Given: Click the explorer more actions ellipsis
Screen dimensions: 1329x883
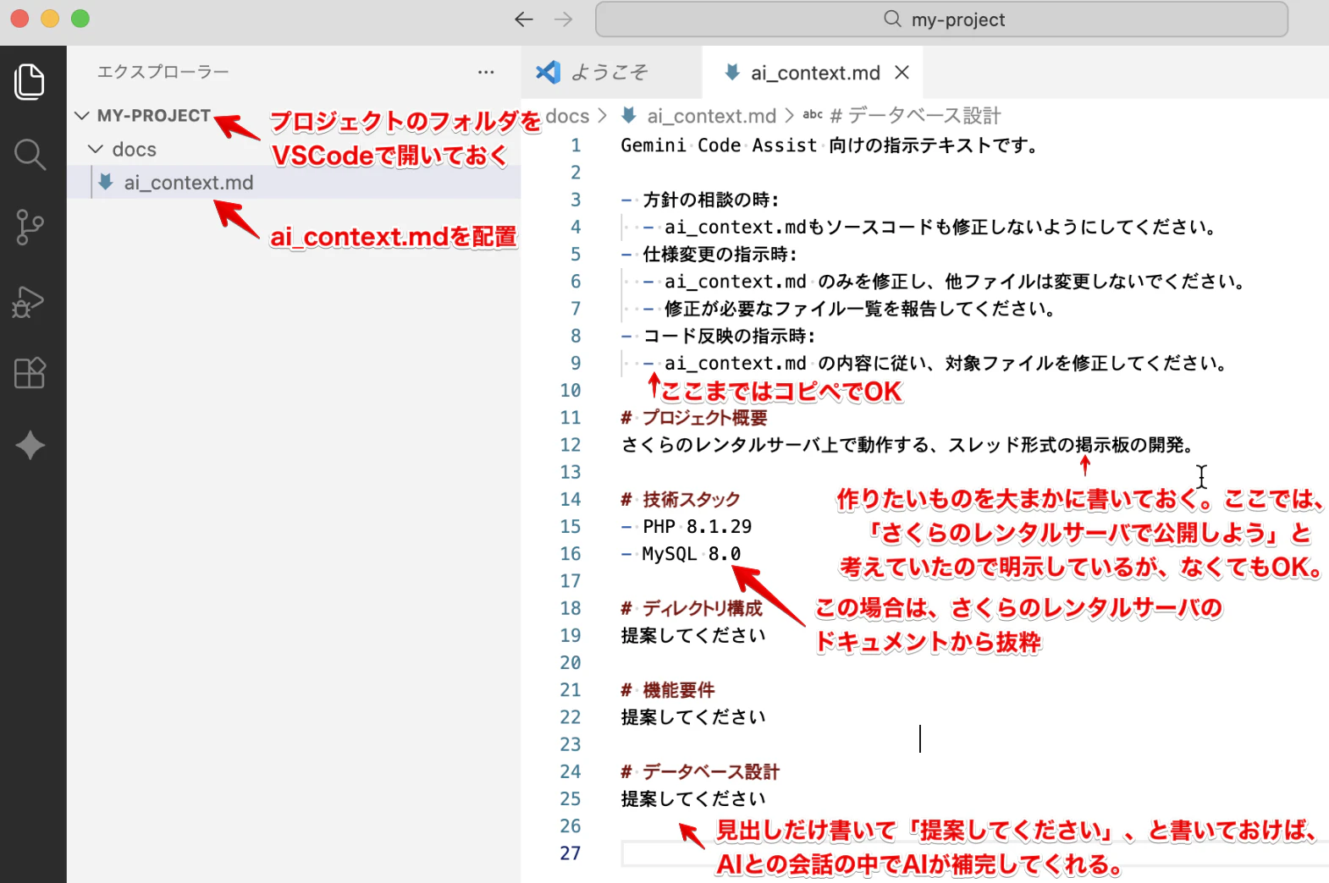Looking at the screenshot, I should point(486,72).
